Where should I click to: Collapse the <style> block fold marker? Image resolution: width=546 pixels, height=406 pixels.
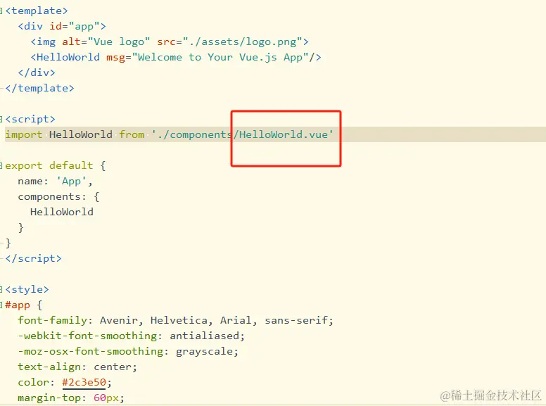1,290
